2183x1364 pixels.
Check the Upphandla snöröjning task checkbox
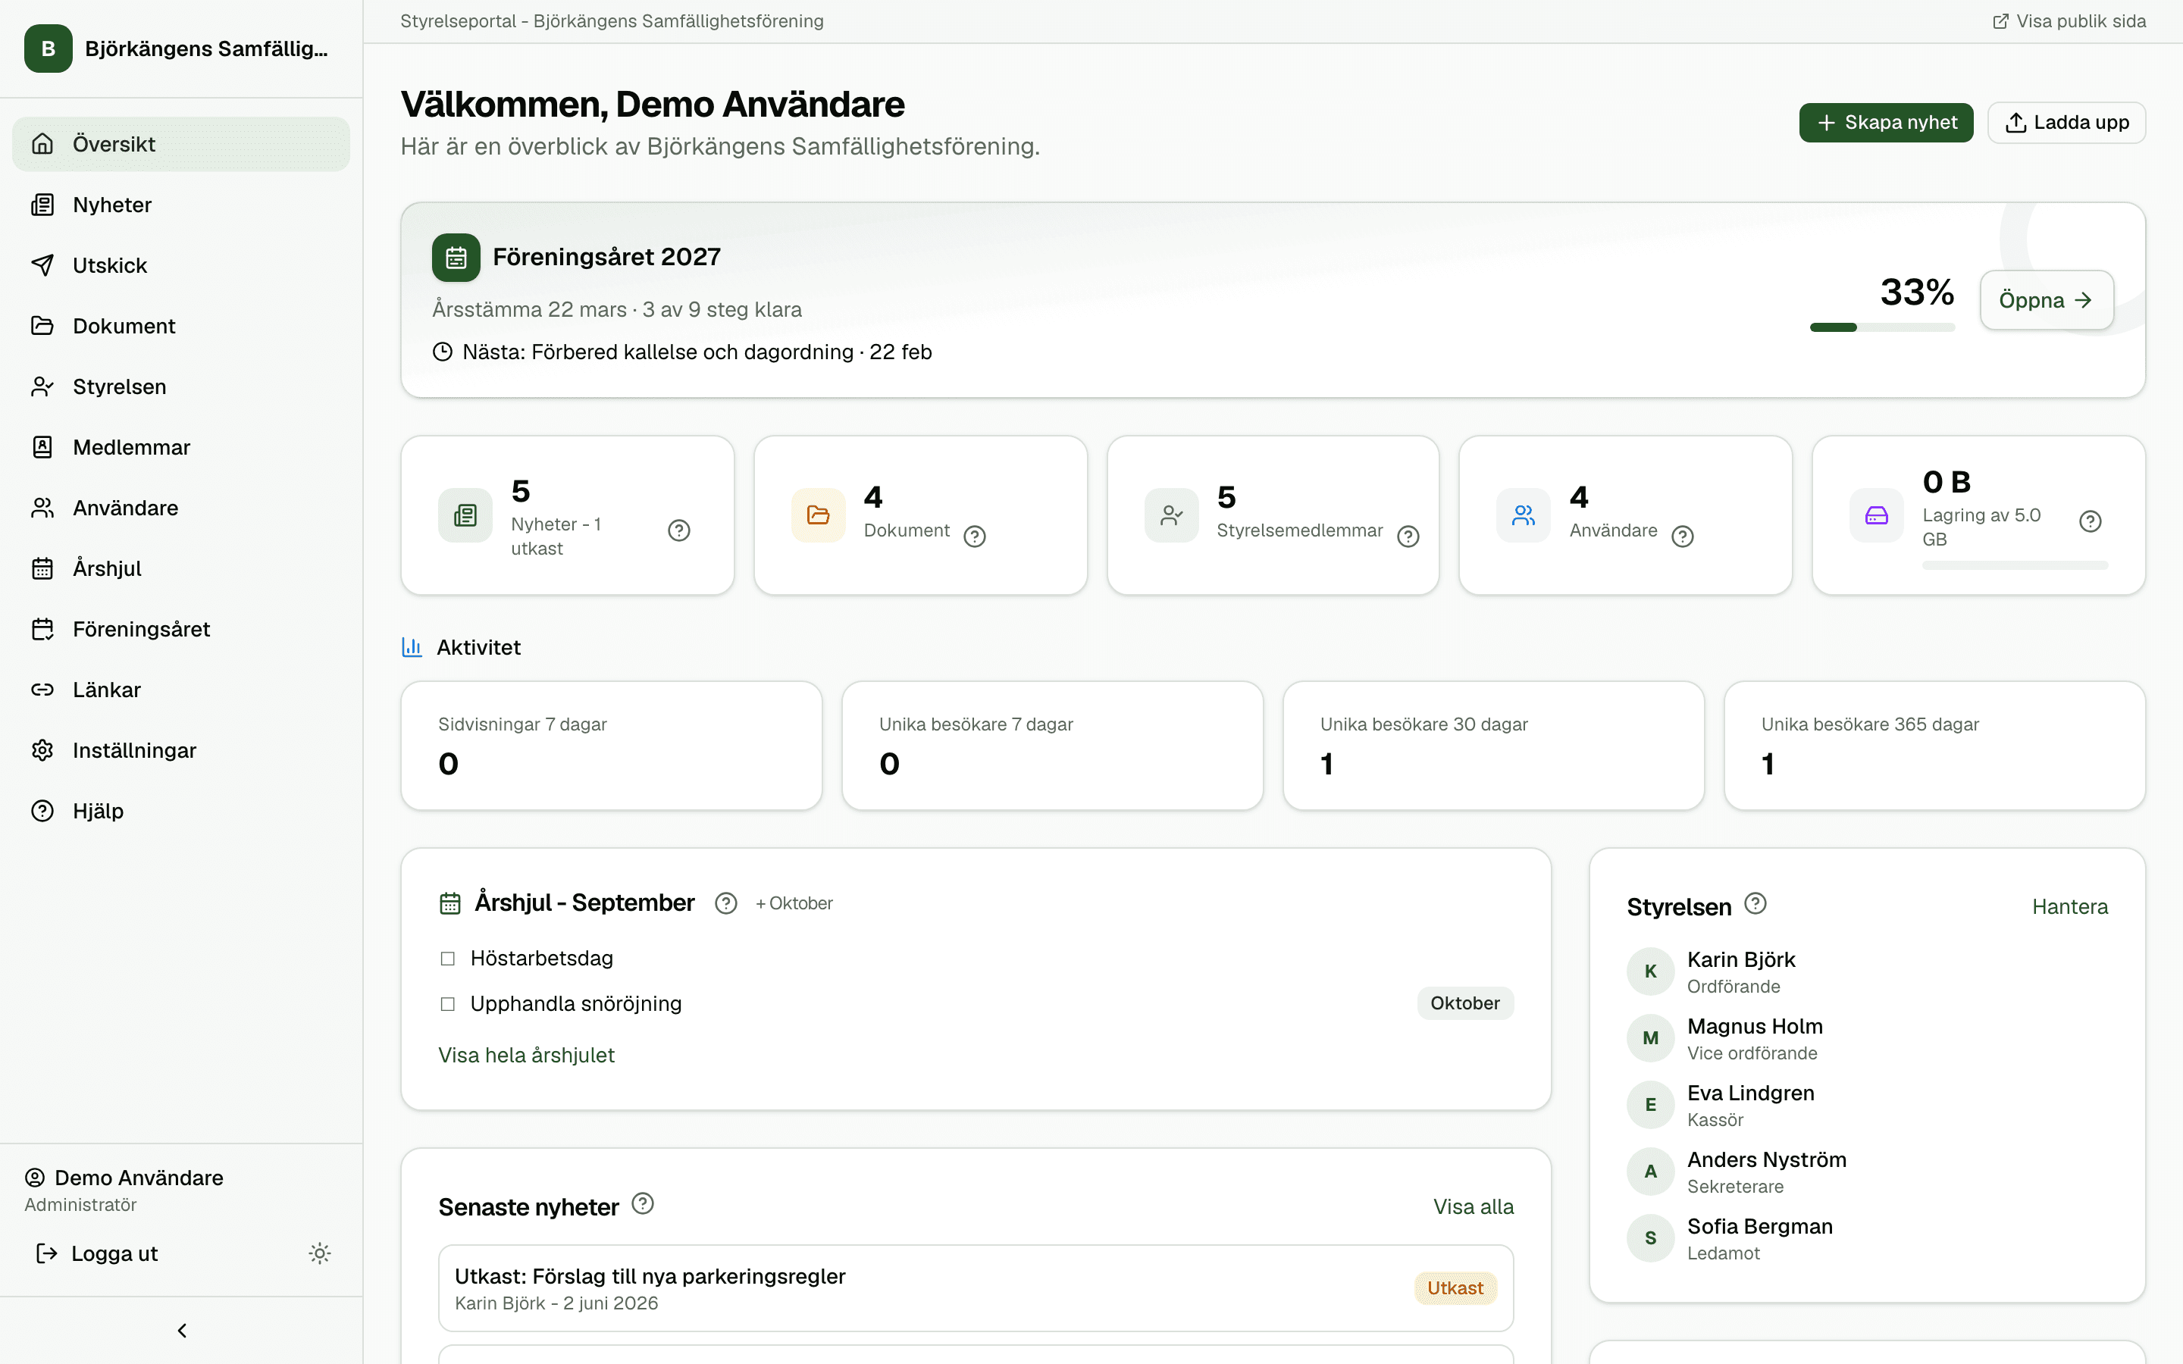(x=447, y=1004)
